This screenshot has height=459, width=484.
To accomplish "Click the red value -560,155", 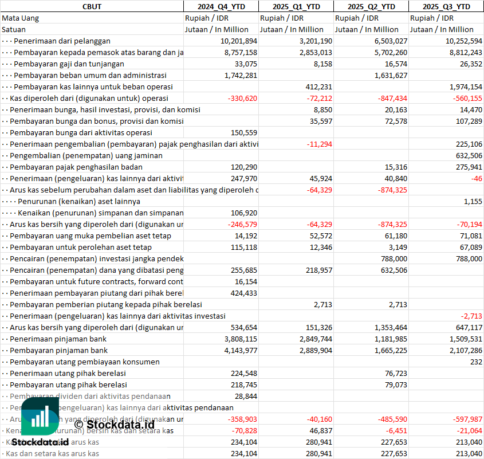I will pos(467,98).
